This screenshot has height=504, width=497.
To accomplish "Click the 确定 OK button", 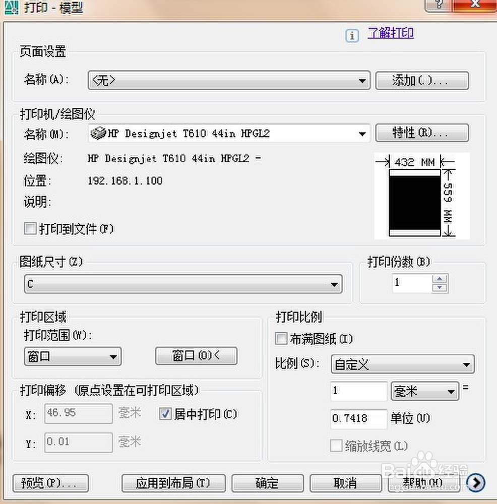I will tap(268, 483).
